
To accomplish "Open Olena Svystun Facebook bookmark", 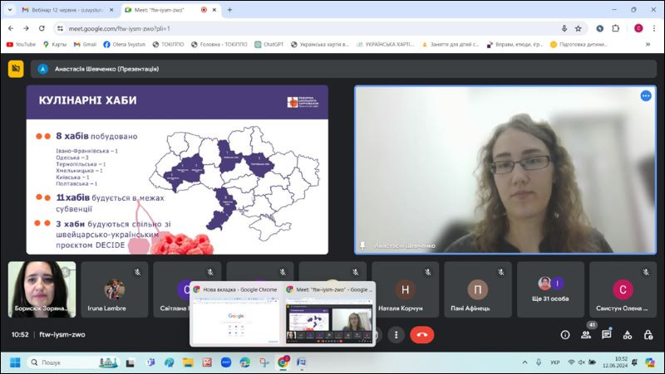I will coord(124,44).
